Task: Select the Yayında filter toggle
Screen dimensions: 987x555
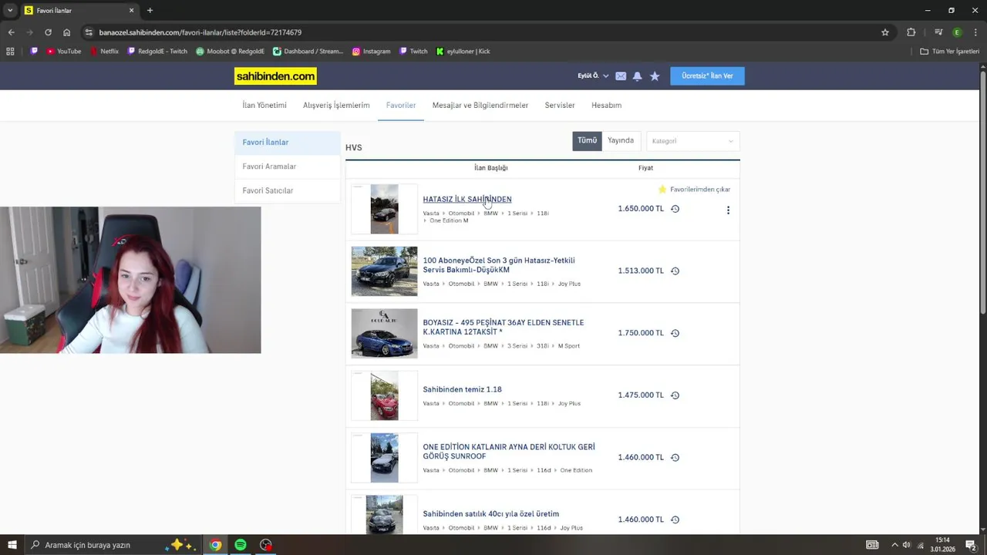Action: [621, 141]
